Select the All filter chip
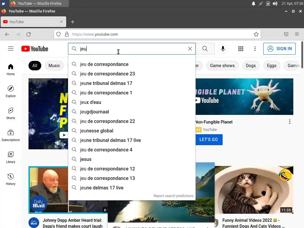This screenshot has height=228, width=304. point(35,66)
